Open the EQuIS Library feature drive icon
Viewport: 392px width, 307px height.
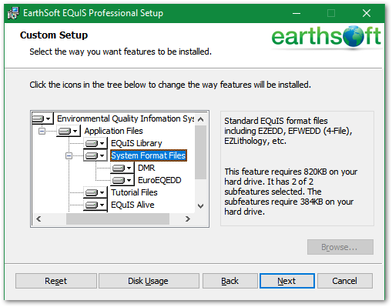point(95,143)
